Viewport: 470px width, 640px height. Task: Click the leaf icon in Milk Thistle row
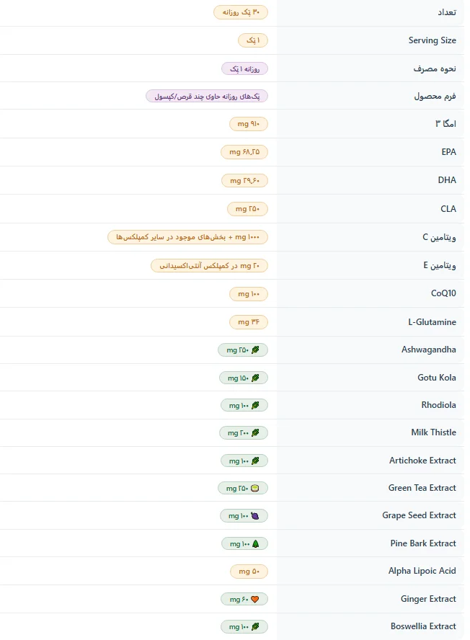(x=255, y=432)
